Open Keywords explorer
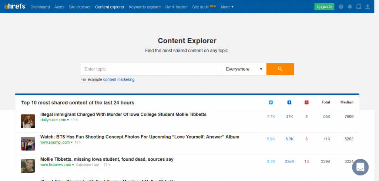 pos(145,7)
